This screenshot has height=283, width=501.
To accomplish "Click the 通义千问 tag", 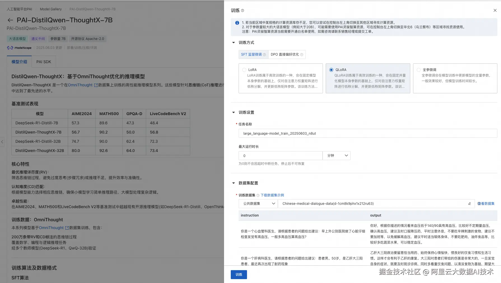I will click(x=38, y=39).
